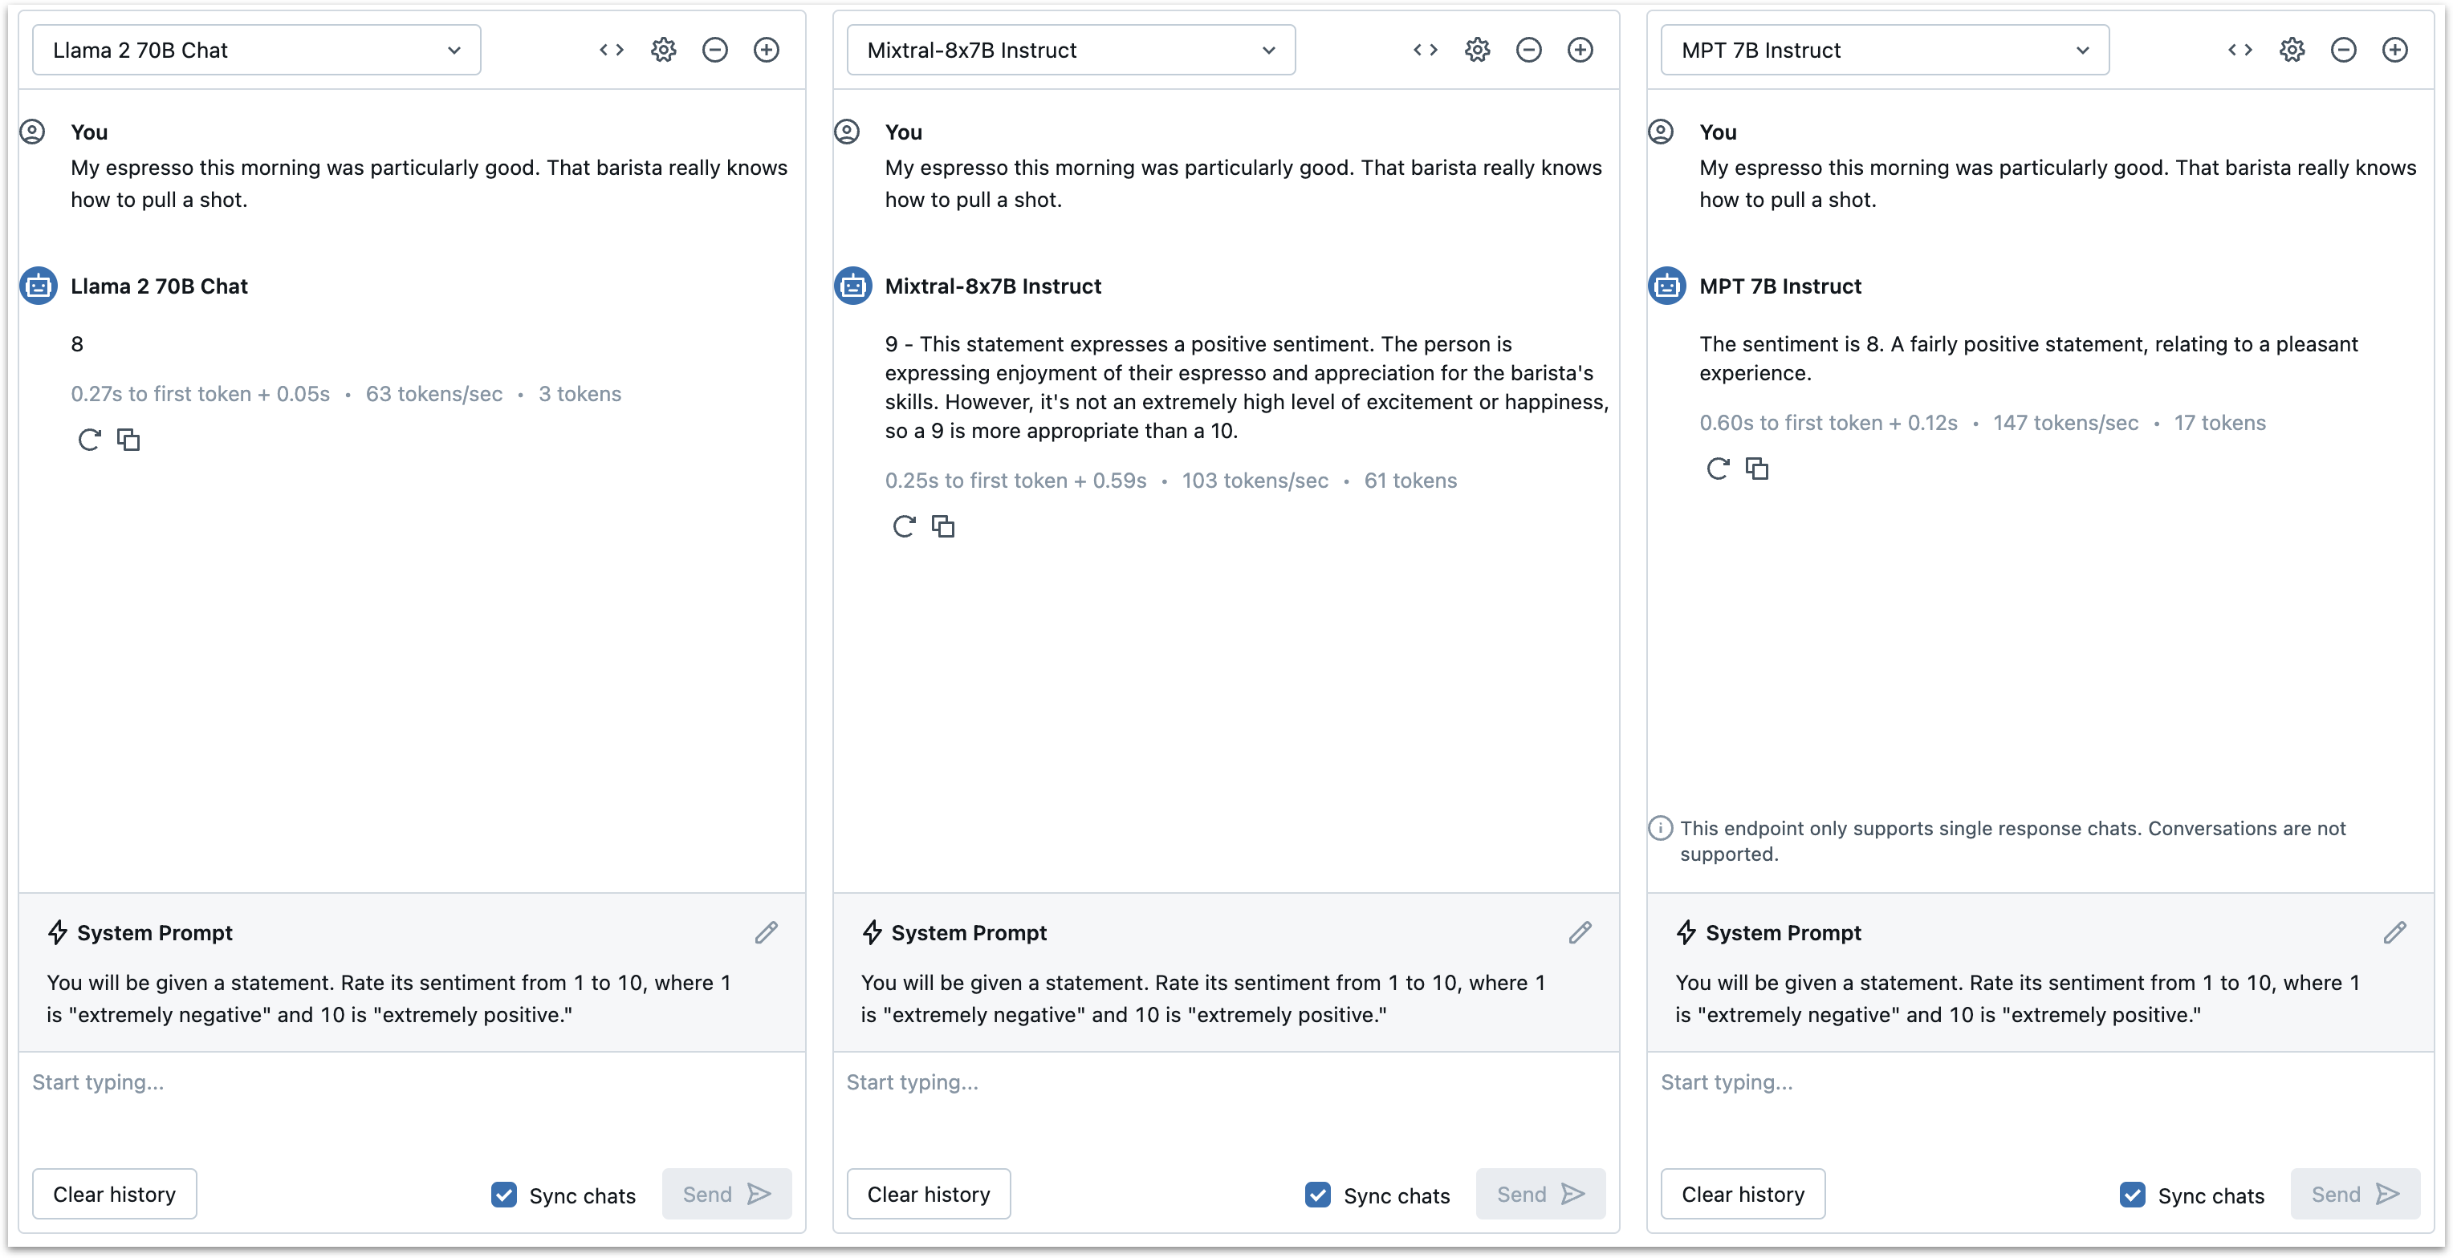Open settings gear in Mixtral-8x7B Instruct panel

click(1477, 50)
